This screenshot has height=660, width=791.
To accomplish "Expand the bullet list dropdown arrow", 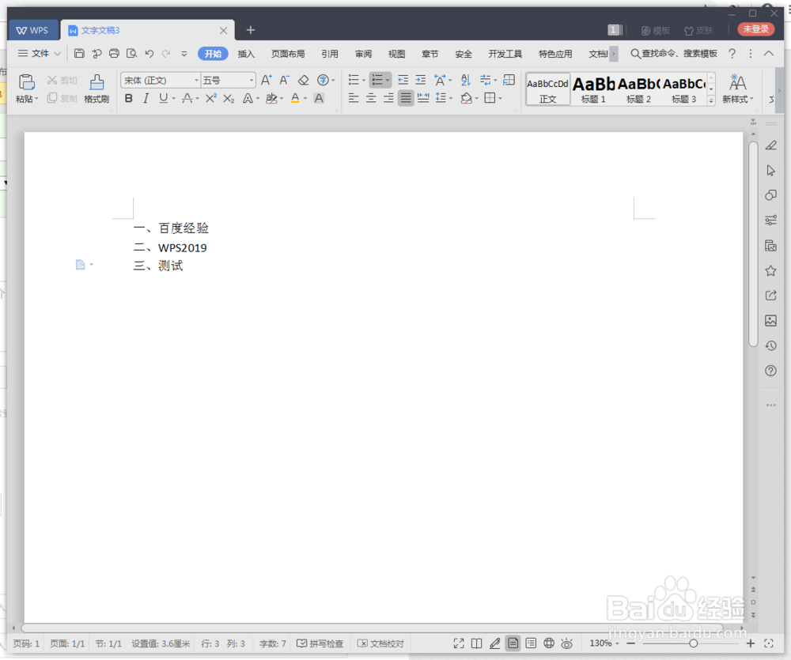I will click(364, 80).
